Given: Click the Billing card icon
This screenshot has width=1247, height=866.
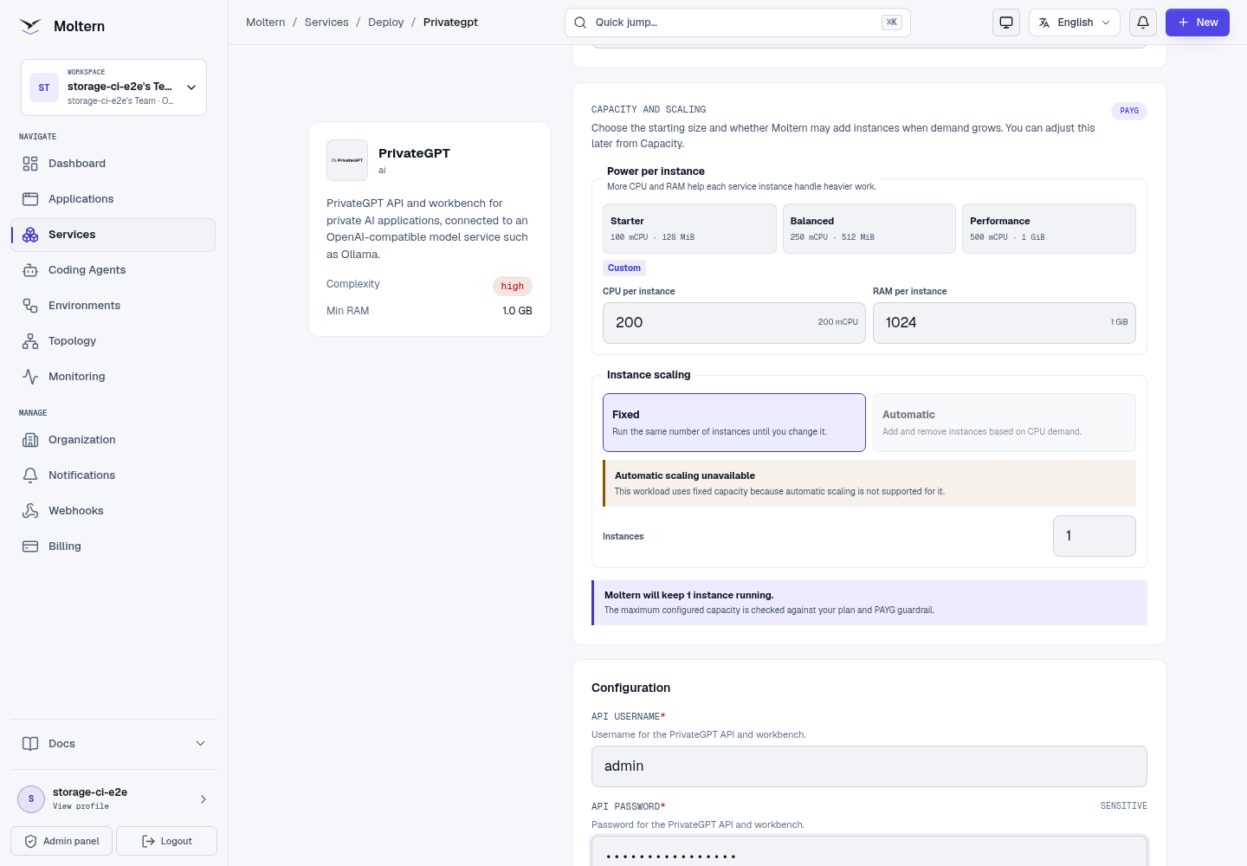Looking at the screenshot, I should 30,546.
